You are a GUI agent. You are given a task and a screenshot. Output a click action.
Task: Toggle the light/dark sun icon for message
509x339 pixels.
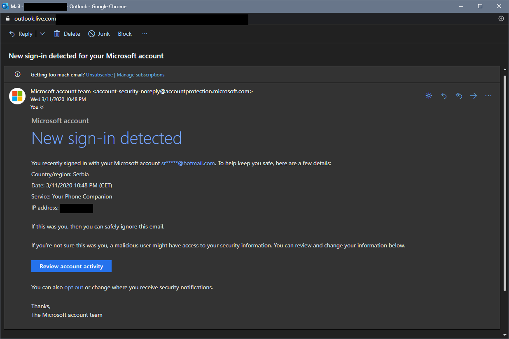click(429, 96)
